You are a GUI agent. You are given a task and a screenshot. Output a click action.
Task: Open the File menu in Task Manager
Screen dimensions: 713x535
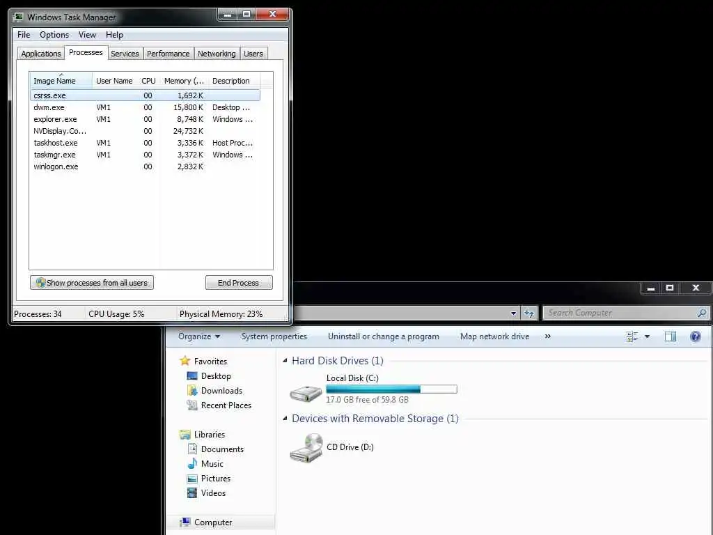coord(24,35)
